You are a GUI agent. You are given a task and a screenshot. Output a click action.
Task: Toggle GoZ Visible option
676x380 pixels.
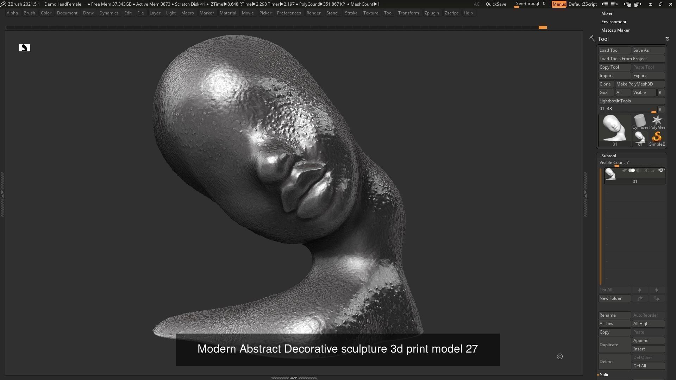coord(644,93)
